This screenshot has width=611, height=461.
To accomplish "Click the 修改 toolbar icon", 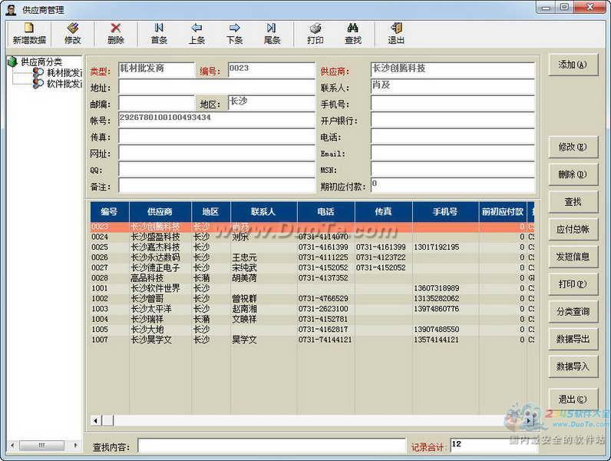I will tap(72, 34).
